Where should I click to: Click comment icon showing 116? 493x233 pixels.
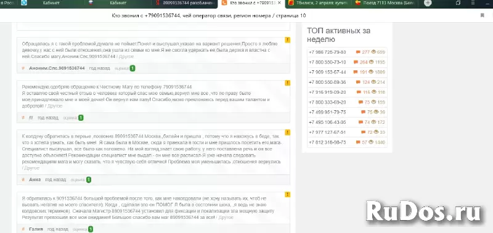pyautogui.click(x=359, y=92)
